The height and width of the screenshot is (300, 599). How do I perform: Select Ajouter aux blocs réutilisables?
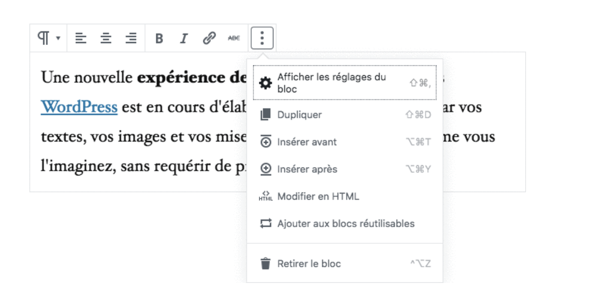pos(345,223)
